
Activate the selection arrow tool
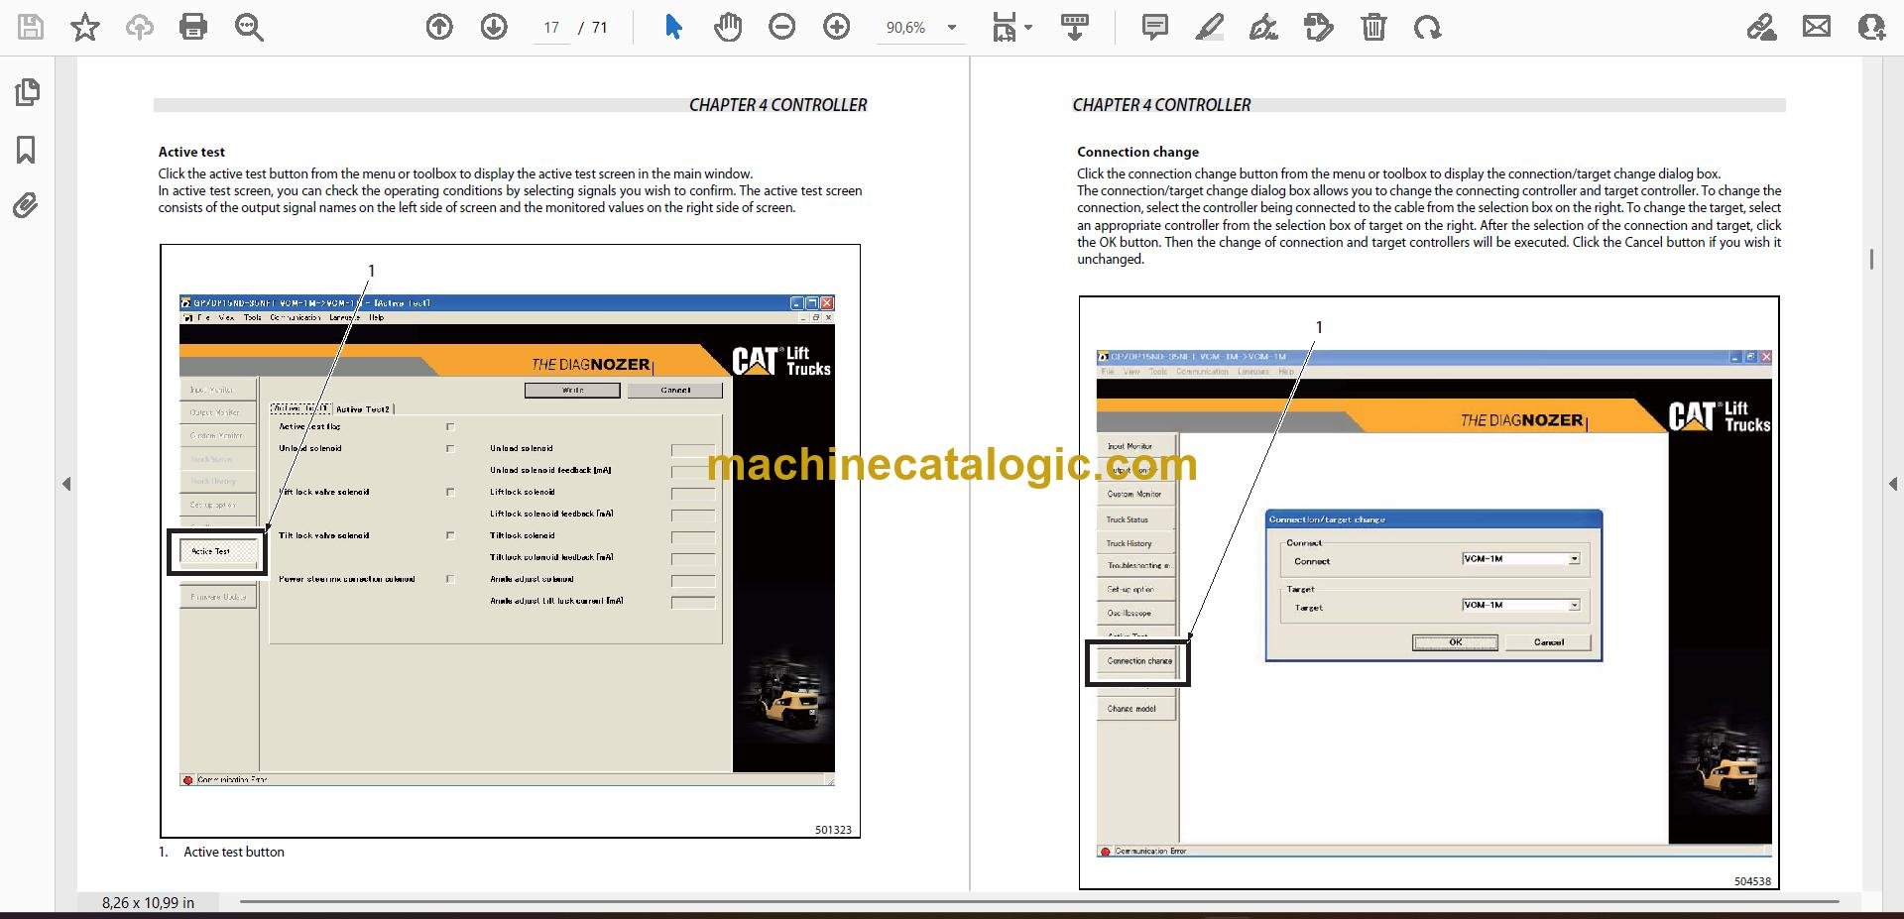point(673,27)
